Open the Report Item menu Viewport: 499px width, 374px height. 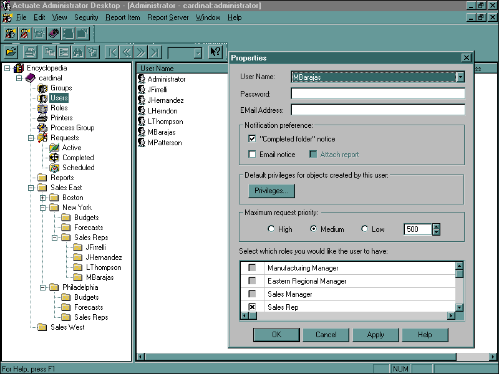[122, 17]
